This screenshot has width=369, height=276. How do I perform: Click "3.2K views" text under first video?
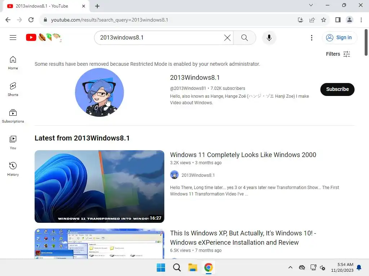(180, 163)
